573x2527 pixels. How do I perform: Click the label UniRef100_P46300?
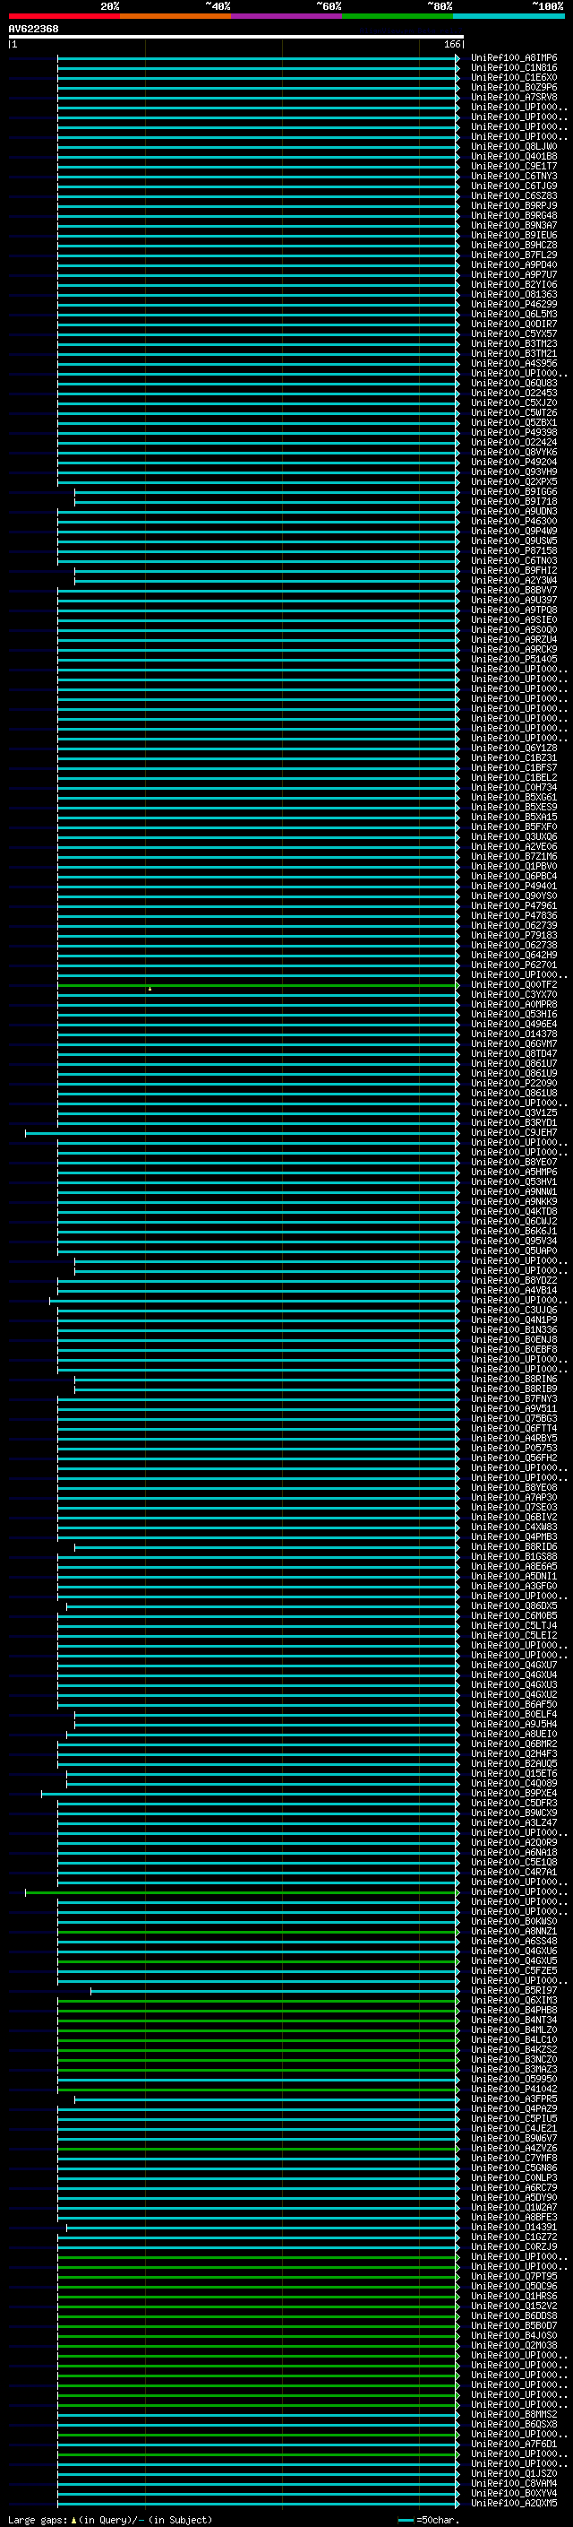tap(513, 521)
